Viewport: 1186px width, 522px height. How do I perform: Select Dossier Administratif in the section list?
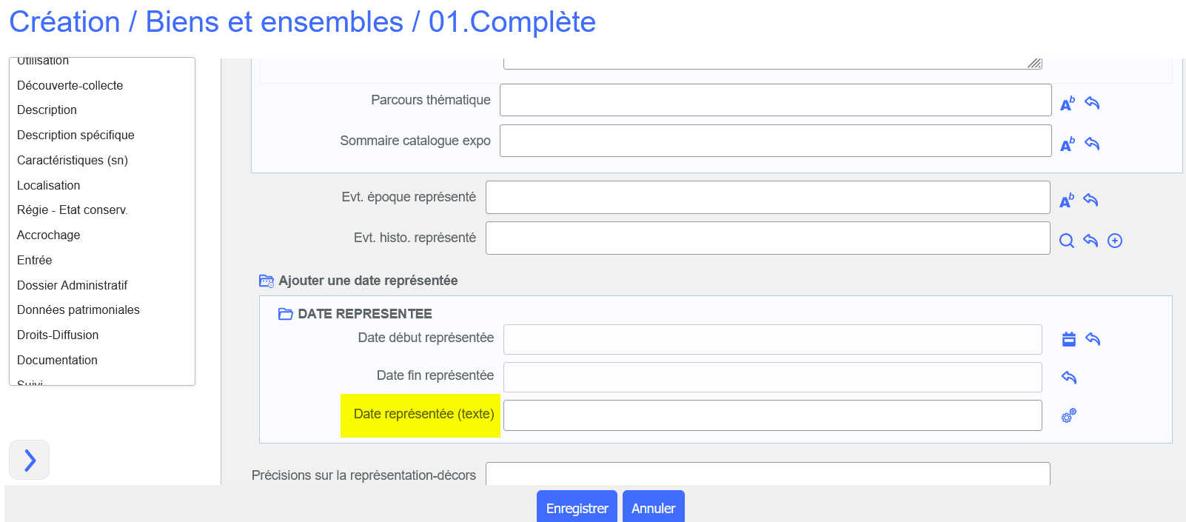[x=72, y=285]
